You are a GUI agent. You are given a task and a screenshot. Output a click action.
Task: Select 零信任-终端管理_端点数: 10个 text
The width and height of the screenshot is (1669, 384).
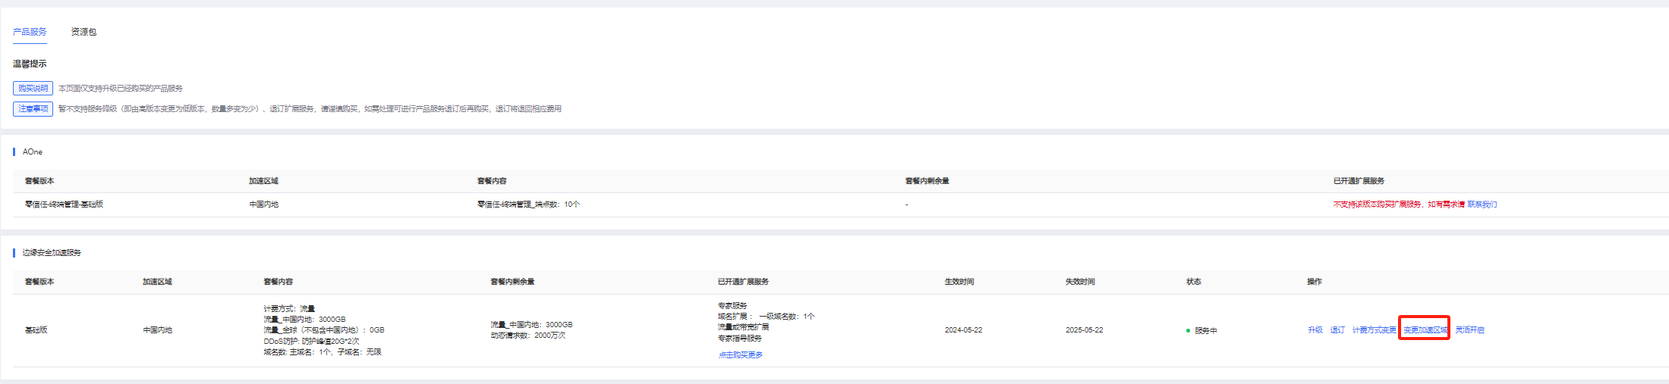tap(528, 204)
